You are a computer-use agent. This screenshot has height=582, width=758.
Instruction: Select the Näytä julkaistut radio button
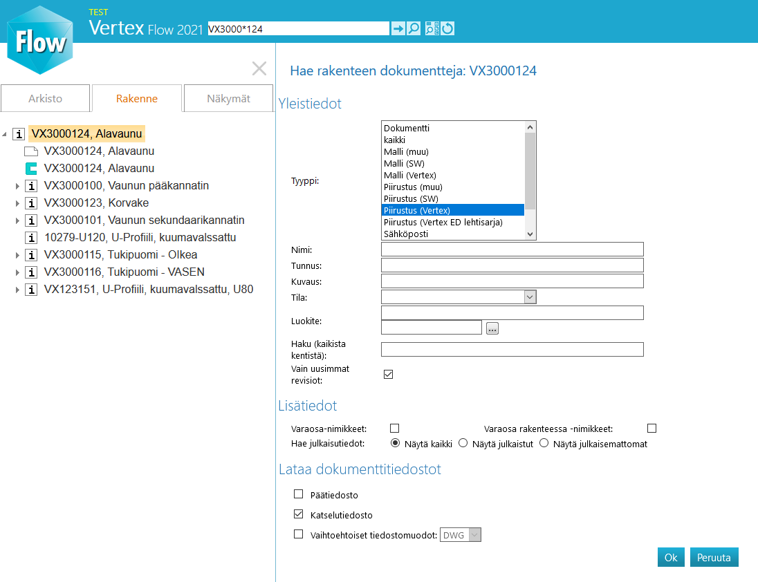pos(463,443)
